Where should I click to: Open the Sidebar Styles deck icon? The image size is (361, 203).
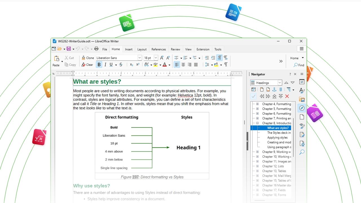point(302,91)
